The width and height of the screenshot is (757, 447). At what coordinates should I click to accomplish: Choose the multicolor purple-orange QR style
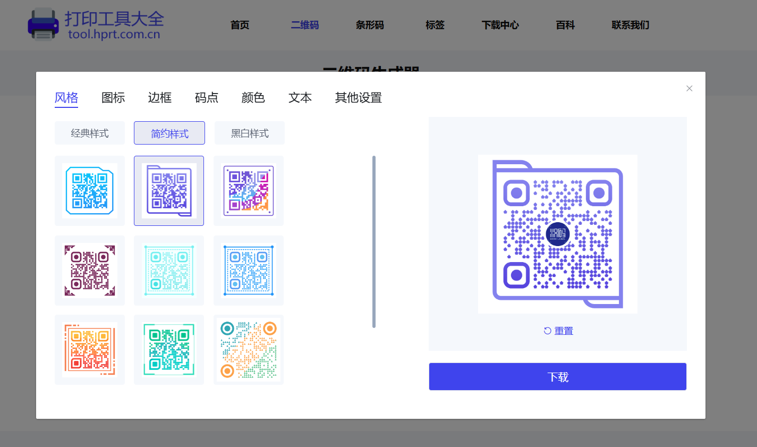tap(249, 191)
